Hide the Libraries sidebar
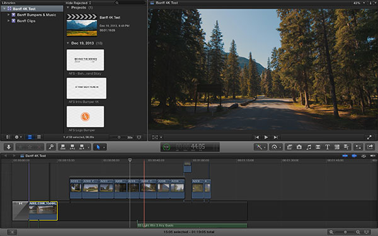The height and width of the screenshot is (236, 378). (x=8, y=137)
